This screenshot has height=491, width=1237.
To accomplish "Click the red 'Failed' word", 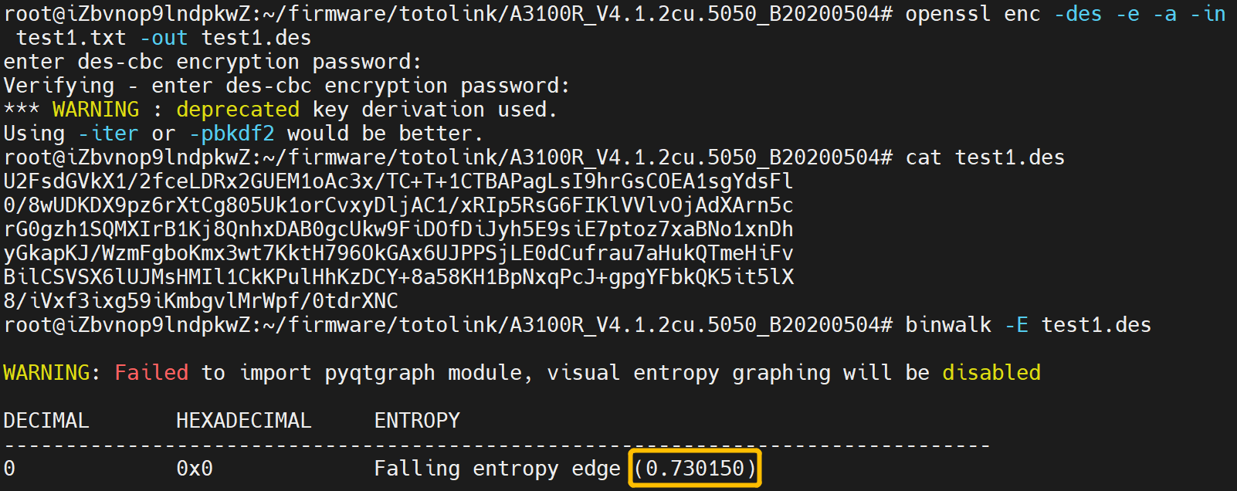I will coord(151,373).
